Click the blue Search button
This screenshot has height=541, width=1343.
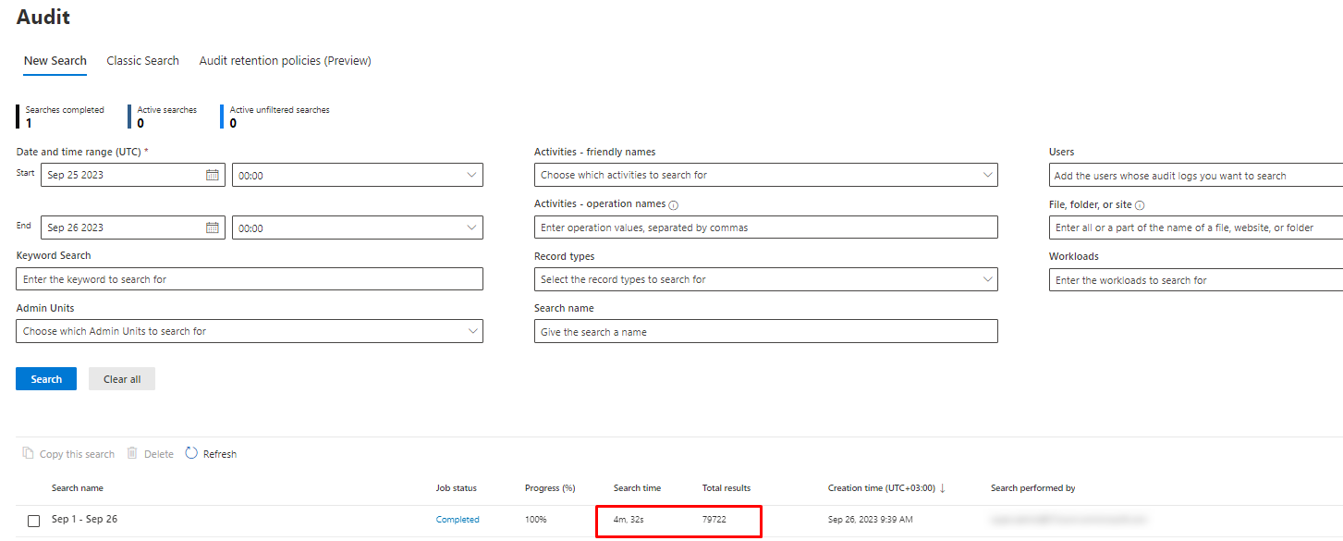pyautogui.click(x=46, y=379)
